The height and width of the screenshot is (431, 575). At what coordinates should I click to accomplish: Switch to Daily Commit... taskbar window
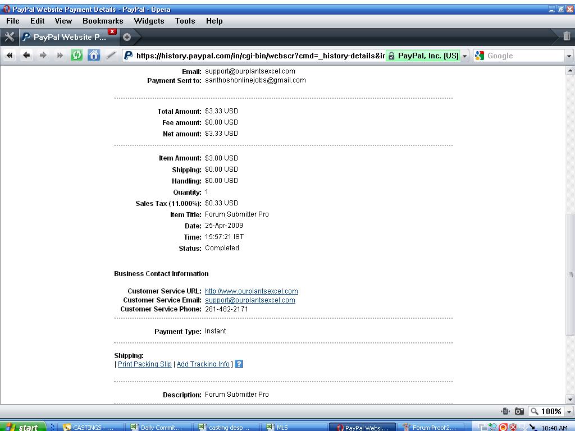pyautogui.click(x=158, y=427)
